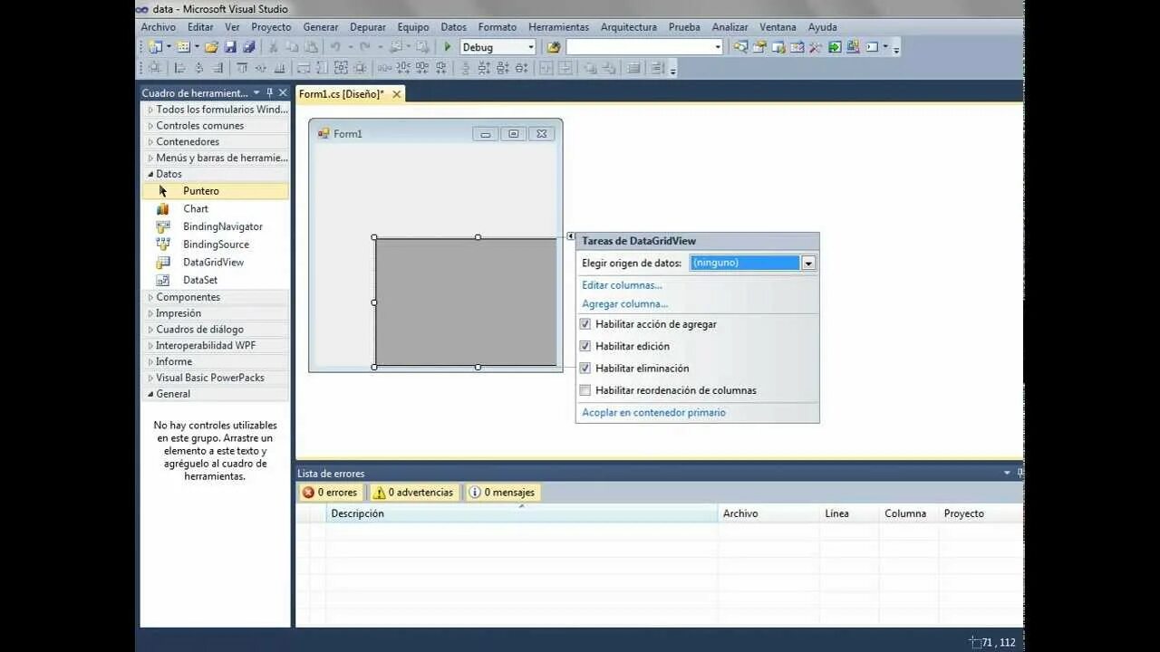
Task: Click the Find in Files icon
Action: (553, 47)
